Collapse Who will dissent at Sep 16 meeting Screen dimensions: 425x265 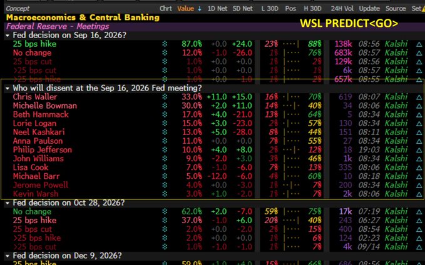click(8, 88)
